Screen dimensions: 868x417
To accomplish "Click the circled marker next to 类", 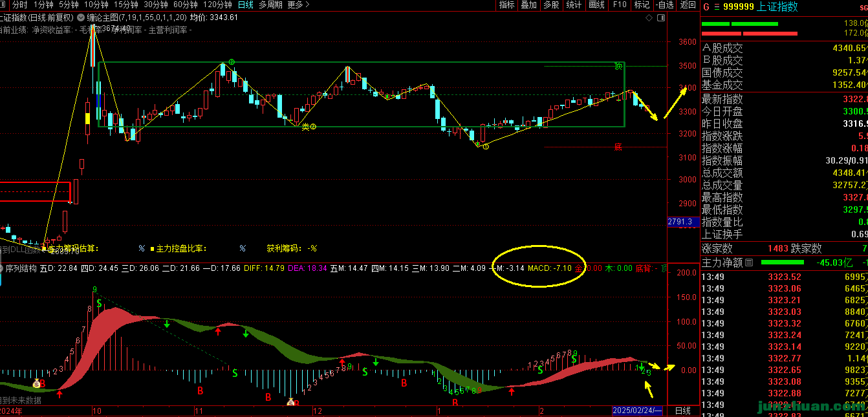I will click(x=314, y=127).
